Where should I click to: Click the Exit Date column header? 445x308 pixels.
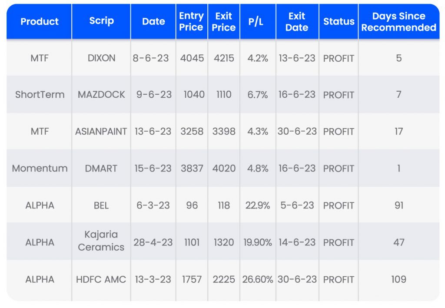pyautogui.click(x=297, y=21)
